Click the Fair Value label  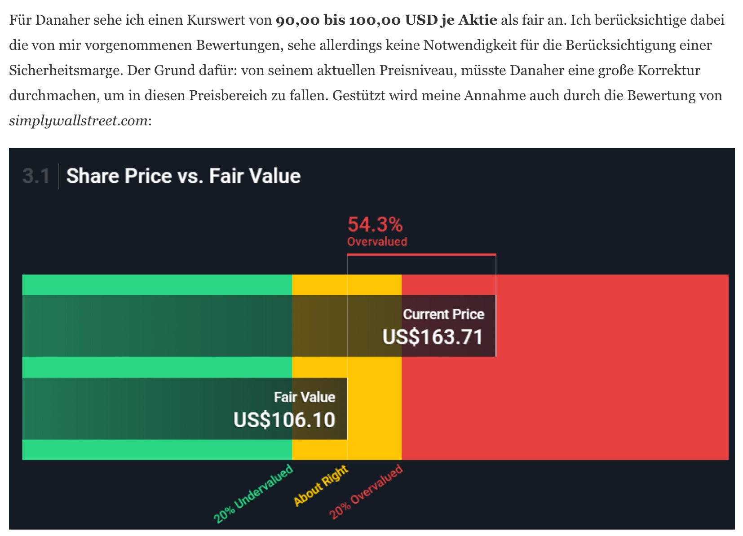point(305,397)
